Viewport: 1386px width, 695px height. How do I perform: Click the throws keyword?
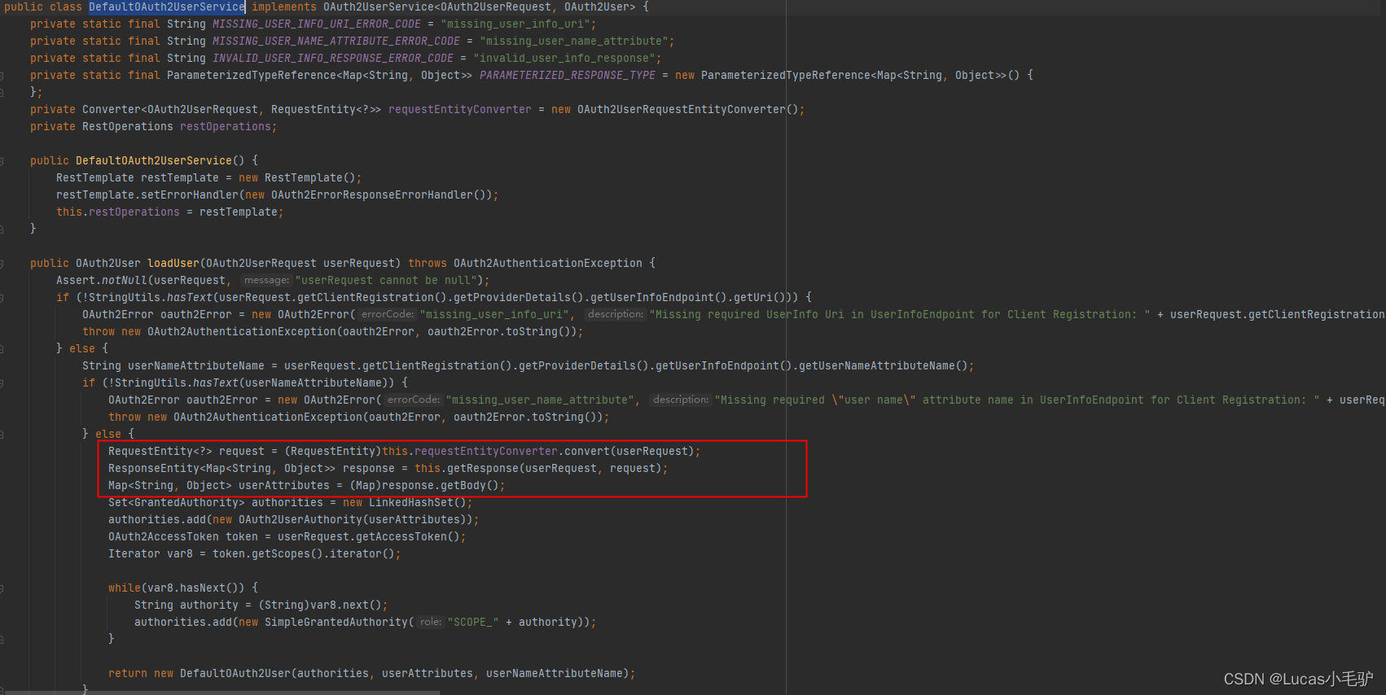[428, 263]
